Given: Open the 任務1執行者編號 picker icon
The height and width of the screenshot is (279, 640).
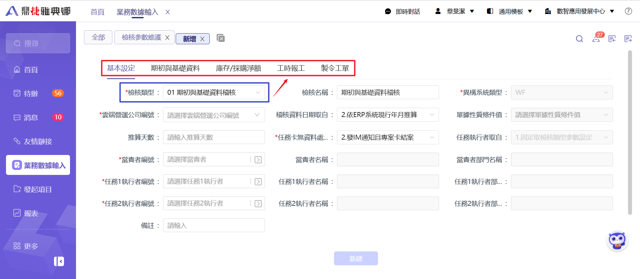Looking at the screenshot, I should coord(258,182).
